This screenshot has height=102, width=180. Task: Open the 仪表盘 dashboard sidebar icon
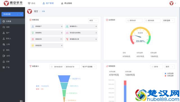4,21
